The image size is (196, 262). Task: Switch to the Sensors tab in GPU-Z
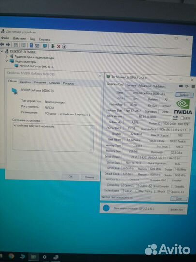click(x=131, y=85)
